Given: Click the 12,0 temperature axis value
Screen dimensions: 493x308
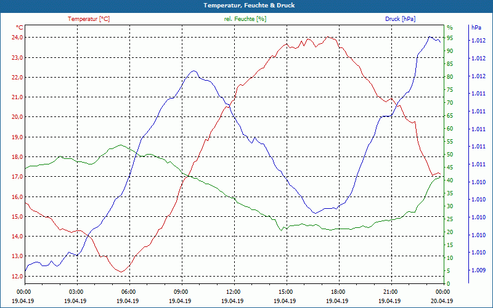Looking at the screenshot, I should click(17, 276).
